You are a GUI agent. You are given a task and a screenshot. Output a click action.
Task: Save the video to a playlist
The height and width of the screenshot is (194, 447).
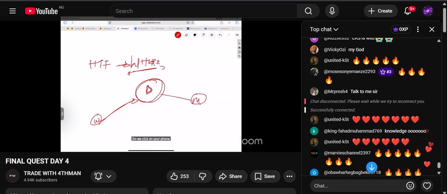(265, 176)
